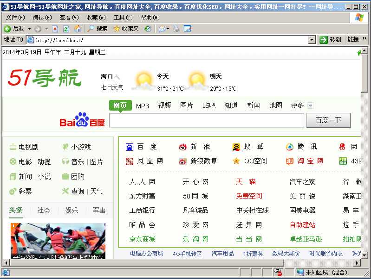Open the 免费空间 link
Screen dimensions: 371x279
(x=249, y=196)
